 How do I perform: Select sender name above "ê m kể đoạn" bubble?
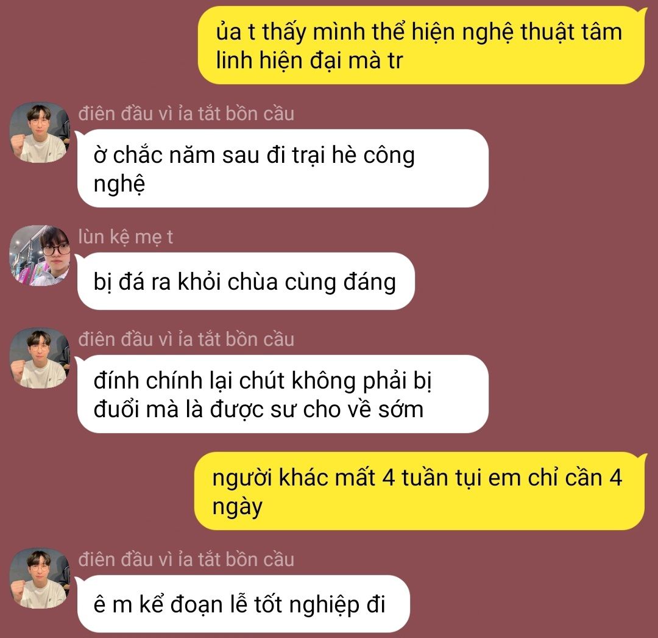coord(186,559)
